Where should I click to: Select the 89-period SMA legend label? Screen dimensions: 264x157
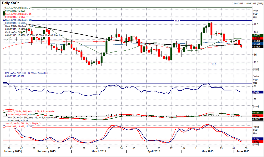tap(18, 20)
